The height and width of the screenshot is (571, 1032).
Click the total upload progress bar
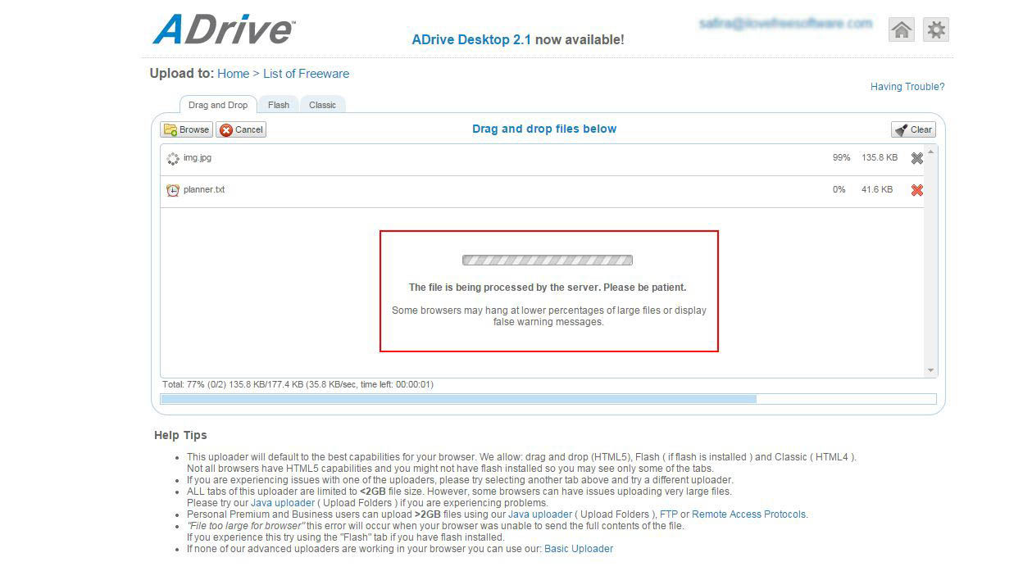548,399
